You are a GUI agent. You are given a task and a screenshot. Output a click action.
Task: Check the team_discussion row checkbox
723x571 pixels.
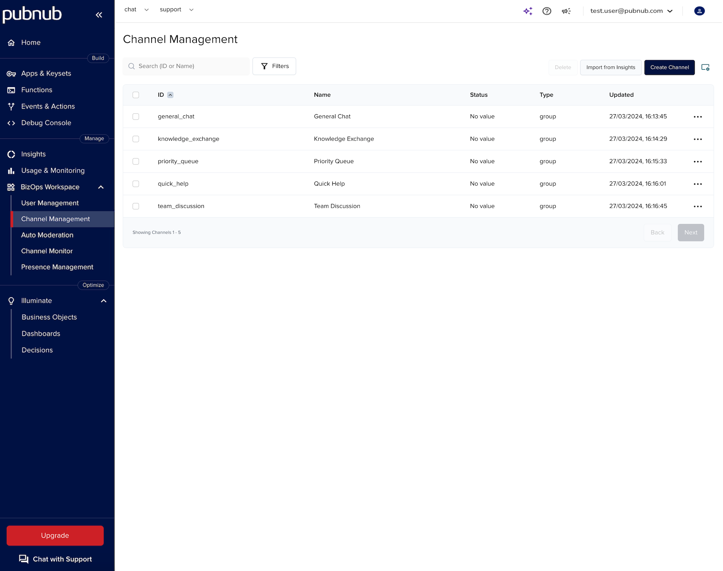pos(136,206)
